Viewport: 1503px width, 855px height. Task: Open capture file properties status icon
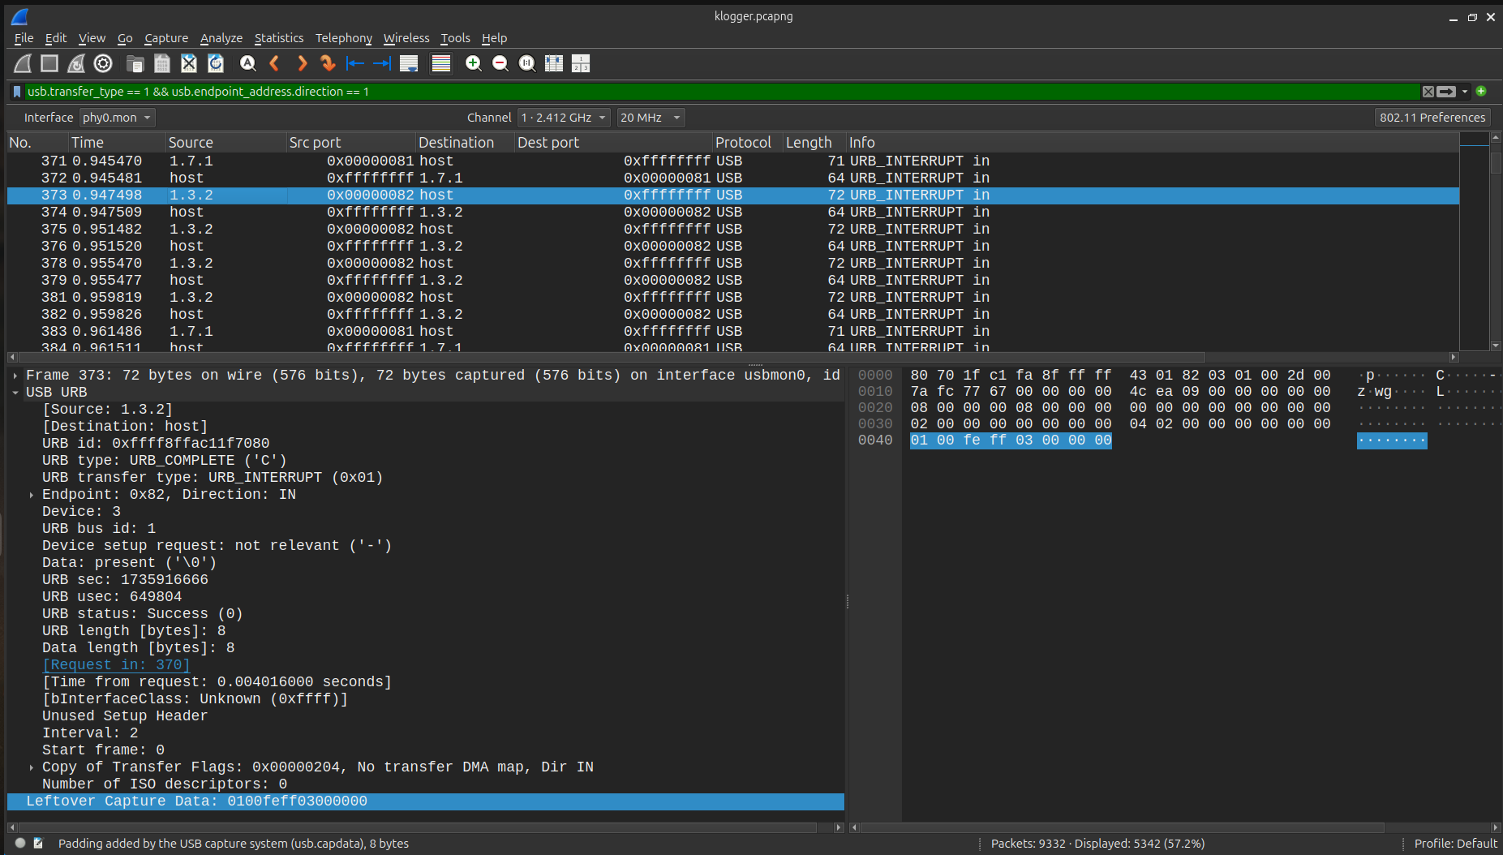[38, 844]
